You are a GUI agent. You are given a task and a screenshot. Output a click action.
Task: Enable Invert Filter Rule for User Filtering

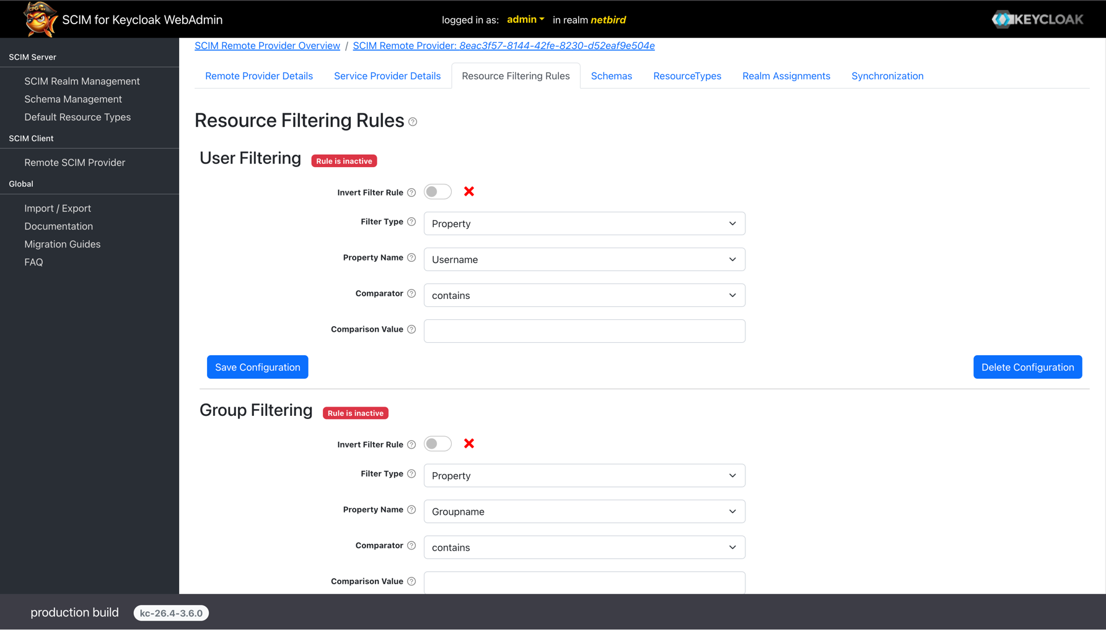(x=437, y=191)
